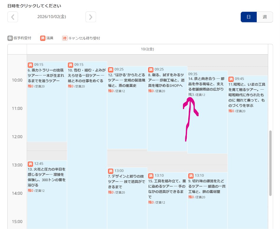Click the 10/2(金) column header

(147, 49)
